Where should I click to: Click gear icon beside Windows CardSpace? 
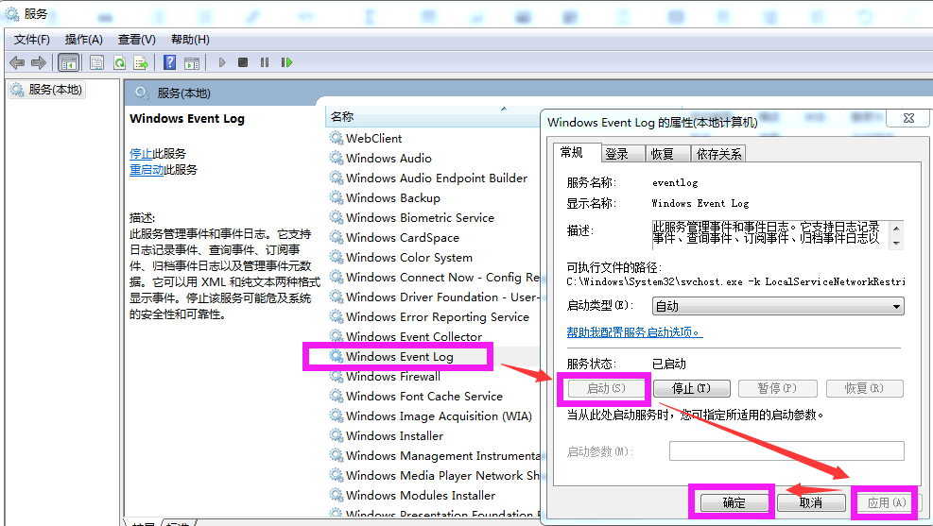pos(337,237)
